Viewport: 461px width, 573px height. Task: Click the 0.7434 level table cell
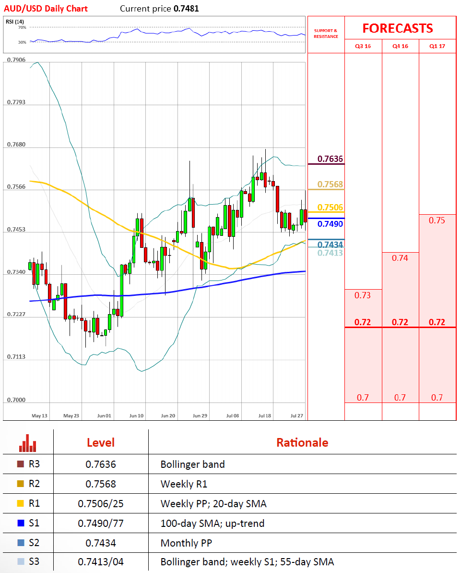(101, 543)
